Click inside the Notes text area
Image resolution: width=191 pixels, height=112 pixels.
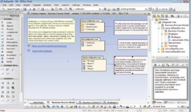point(170,83)
